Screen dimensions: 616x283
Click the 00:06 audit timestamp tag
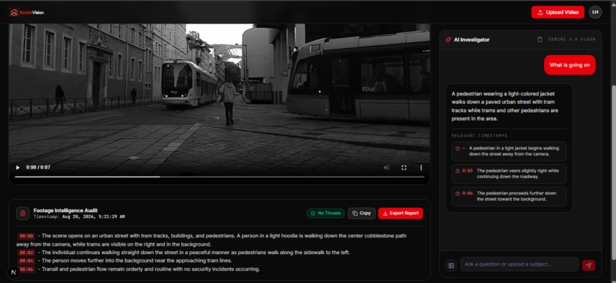coord(26,270)
